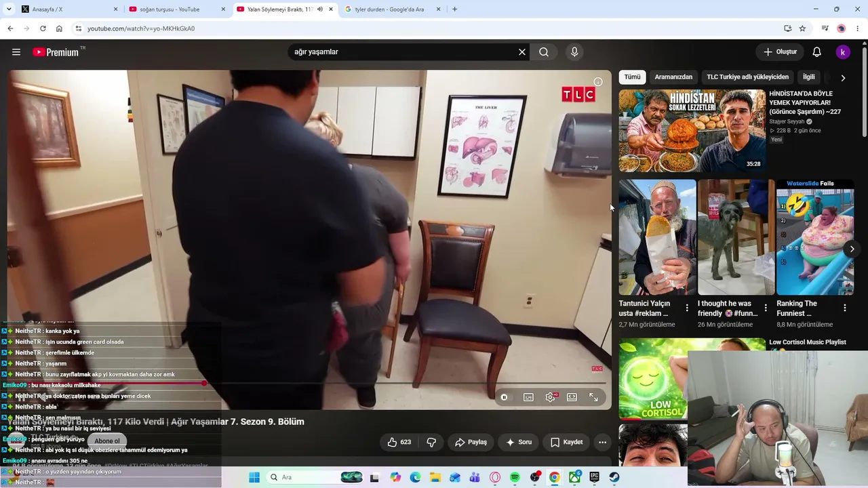This screenshot has height=488, width=868.
Task: Open YouTube notifications bell
Action: pos(817,52)
